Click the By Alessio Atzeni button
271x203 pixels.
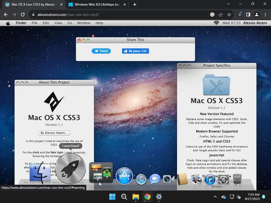click(54, 133)
